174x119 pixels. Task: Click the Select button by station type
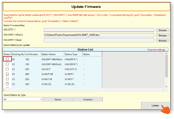(58, 99)
